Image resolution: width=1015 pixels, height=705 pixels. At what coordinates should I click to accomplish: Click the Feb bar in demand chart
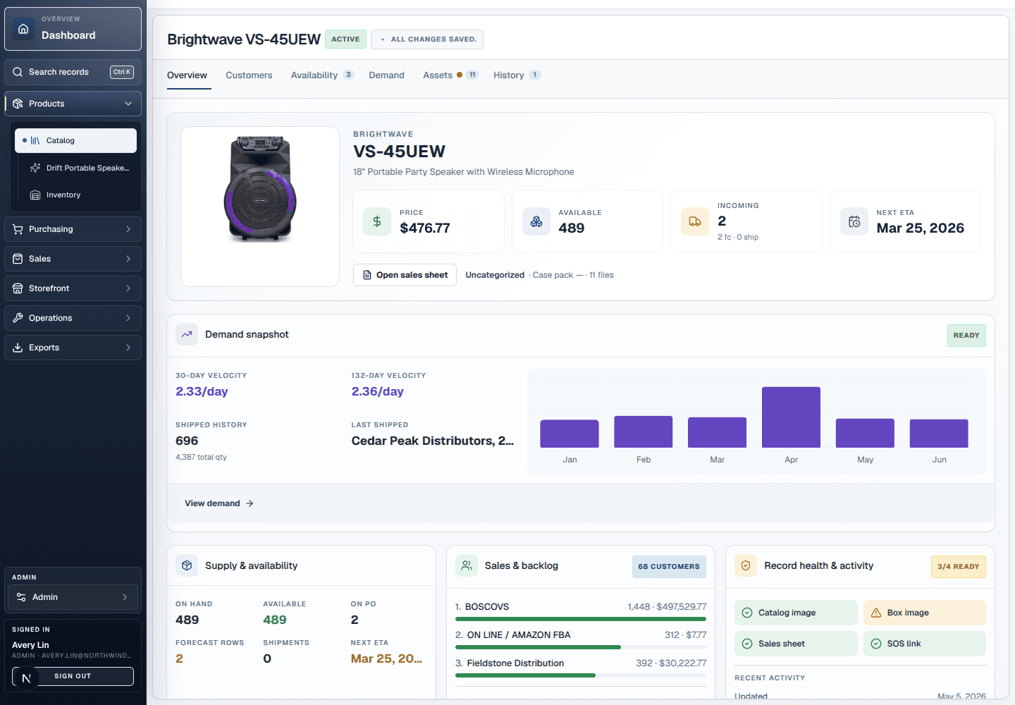644,431
